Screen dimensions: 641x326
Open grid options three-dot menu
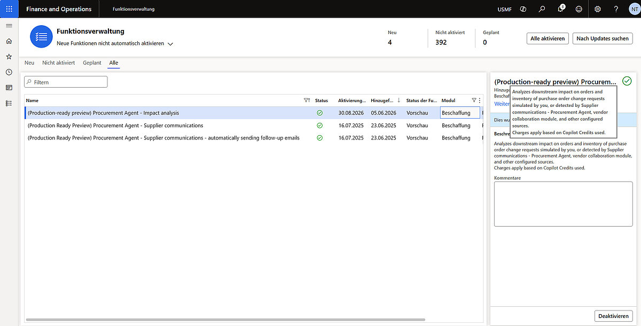click(479, 100)
